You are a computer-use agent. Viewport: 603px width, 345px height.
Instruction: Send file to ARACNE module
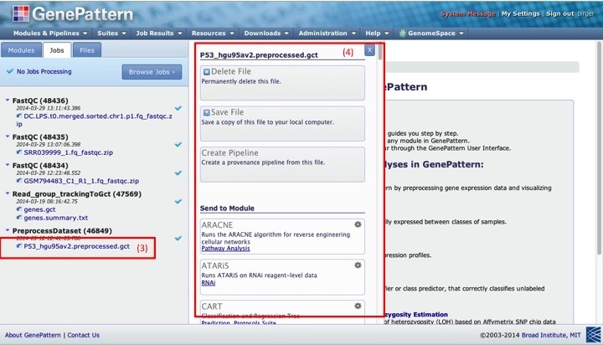[x=282, y=236]
